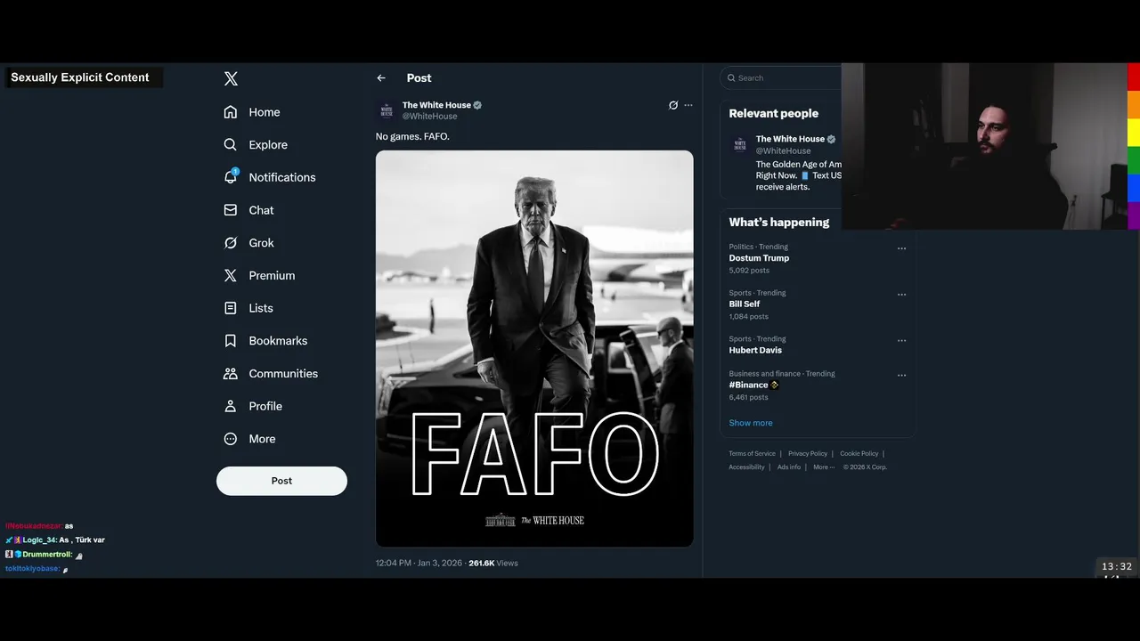Click the Bookmarks icon in the sidebar
This screenshot has height=641, width=1140.
point(231,341)
